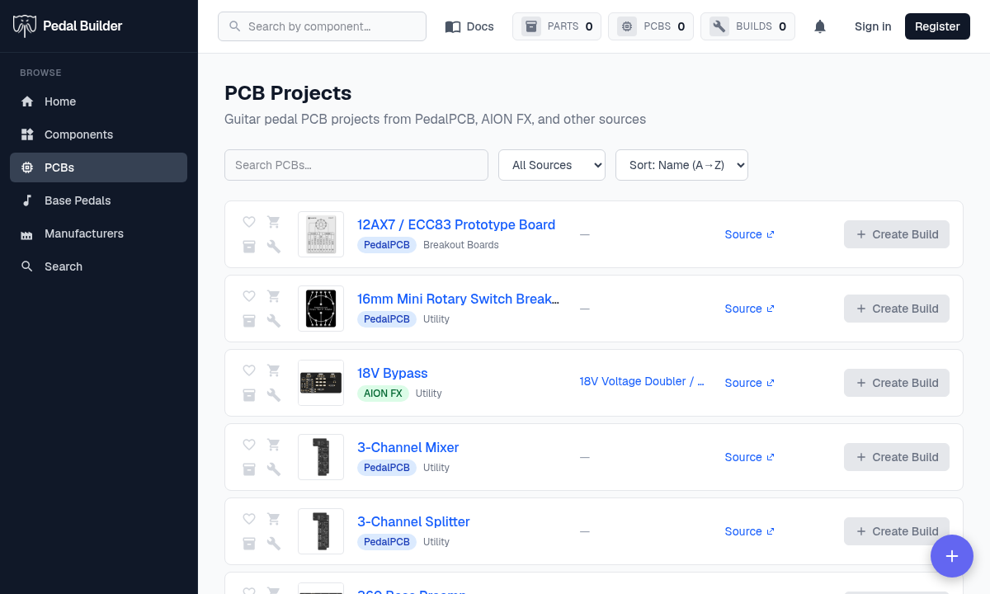Viewport: 990px width, 594px height.
Task: Open Source link for 12AX7 board
Action: point(749,234)
